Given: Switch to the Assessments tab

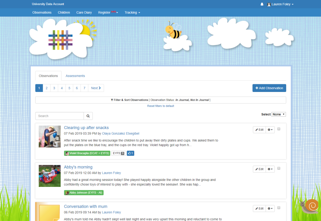Looking at the screenshot, I should pyautogui.click(x=75, y=76).
